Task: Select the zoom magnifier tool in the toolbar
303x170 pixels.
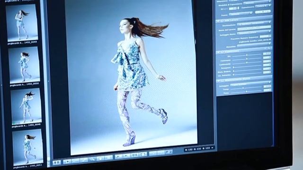Action: [x=92, y=160]
